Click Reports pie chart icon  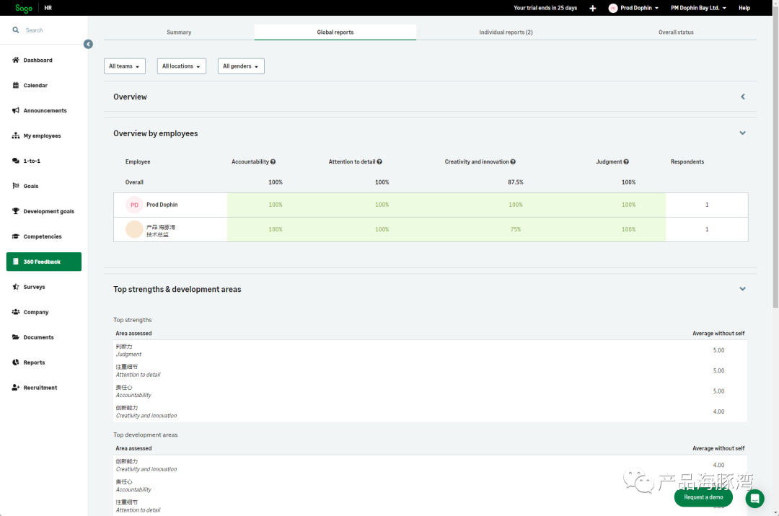[x=15, y=362]
